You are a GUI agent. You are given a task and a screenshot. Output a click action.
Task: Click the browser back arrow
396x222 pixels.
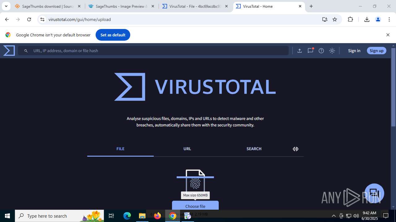[7, 19]
